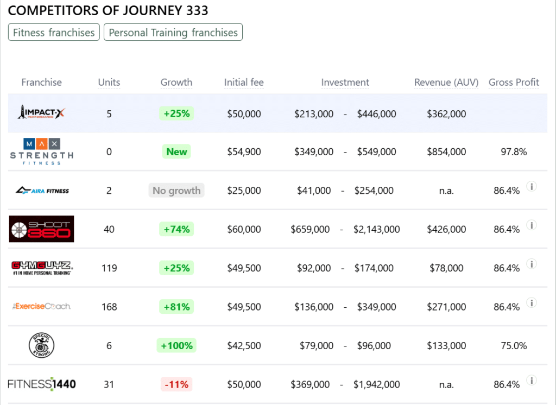Click the Investment column header
Screen dimensions: 556x405
345,83
